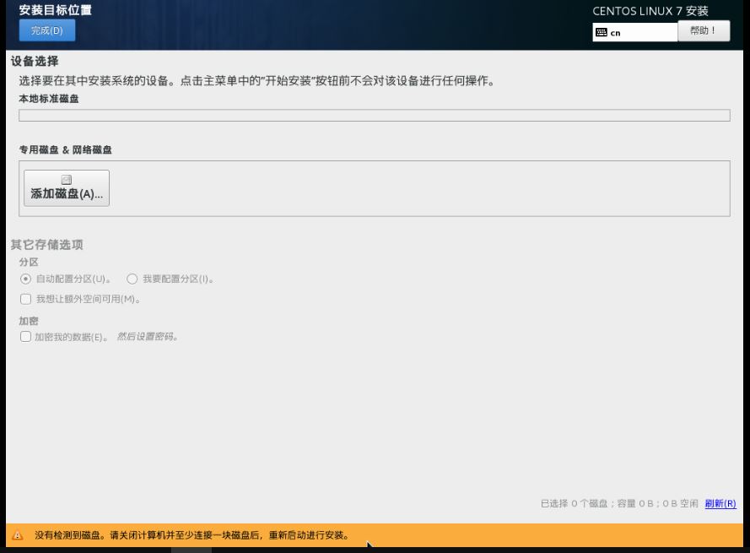This screenshot has height=553, width=750.
Task: Click the 安装目标位置 page title
Action: [56, 10]
